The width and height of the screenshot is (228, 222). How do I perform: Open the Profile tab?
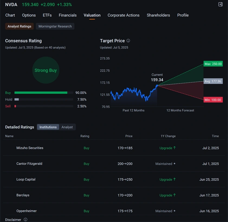point(183,15)
